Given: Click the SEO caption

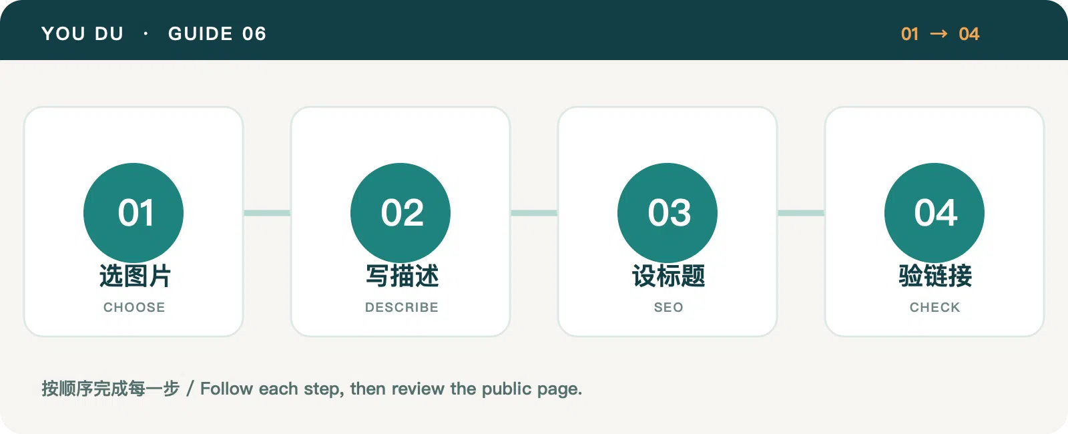Looking at the screenshot, I should [x=669, y=307].
